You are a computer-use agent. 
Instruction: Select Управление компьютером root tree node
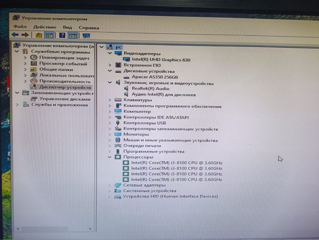[x=58, y=46]
